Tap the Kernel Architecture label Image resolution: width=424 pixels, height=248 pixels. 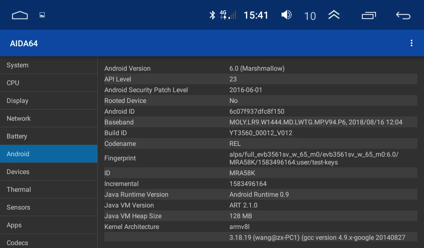click(132, 227)
